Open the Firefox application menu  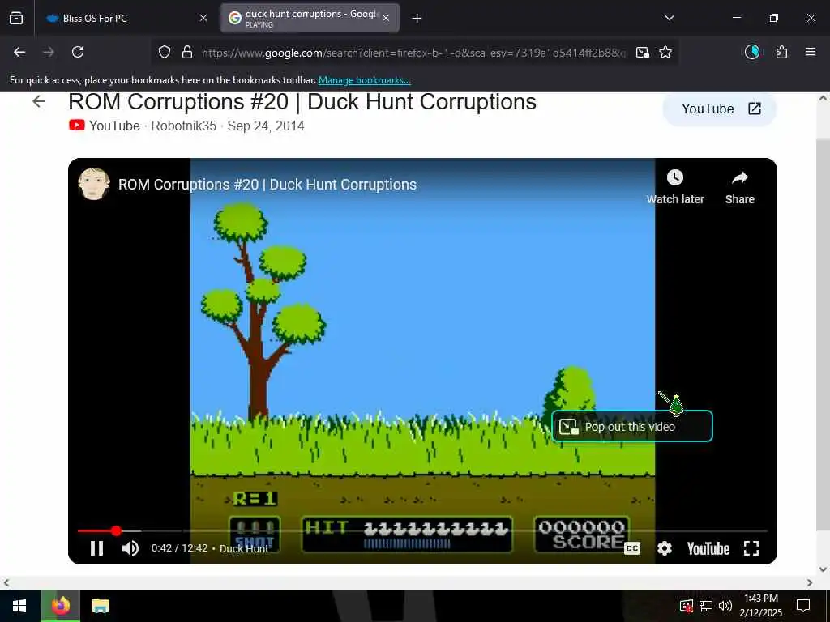click(x=811, y=52)
